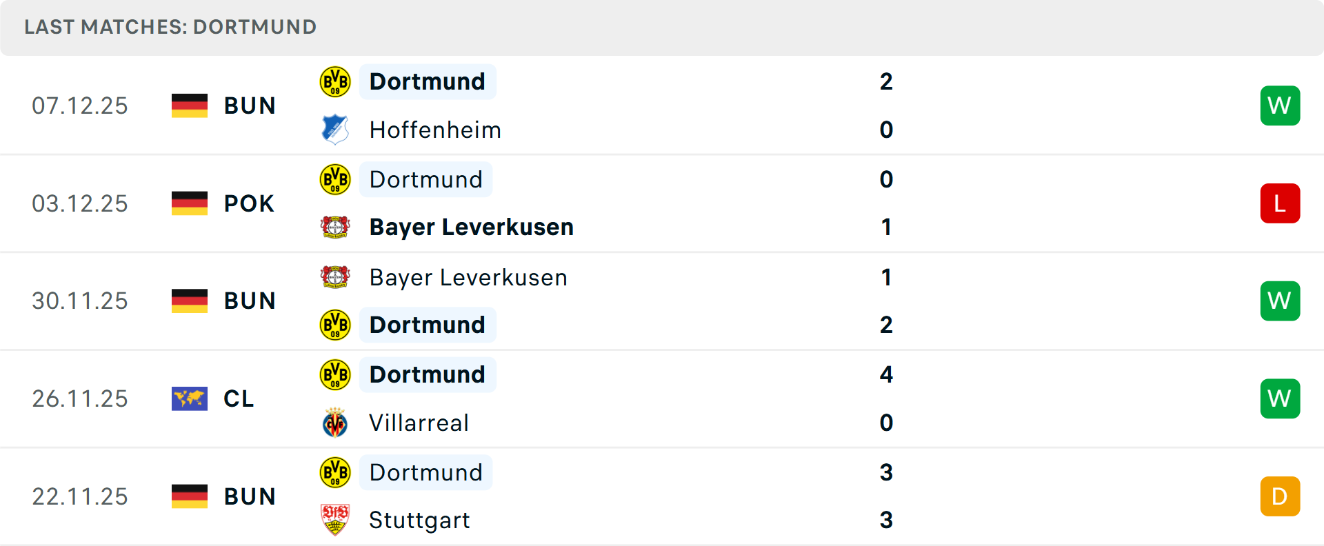Image resolution: width=1324 pixels, height=546 pixels.
Task: Click the 3-3 score of the Stuttgart match
Action: [887, 496]
